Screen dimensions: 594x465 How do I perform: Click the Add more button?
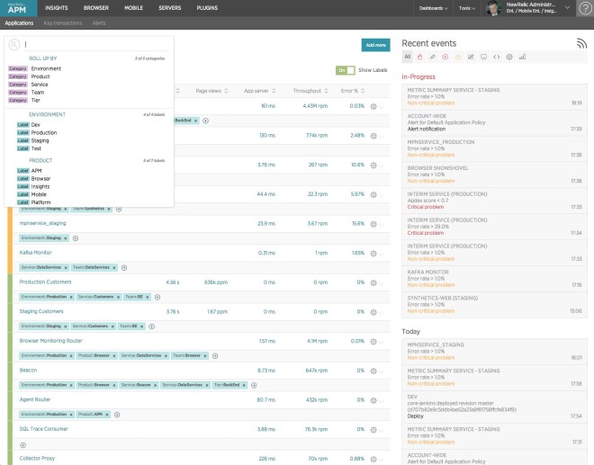tap(376, 45)
